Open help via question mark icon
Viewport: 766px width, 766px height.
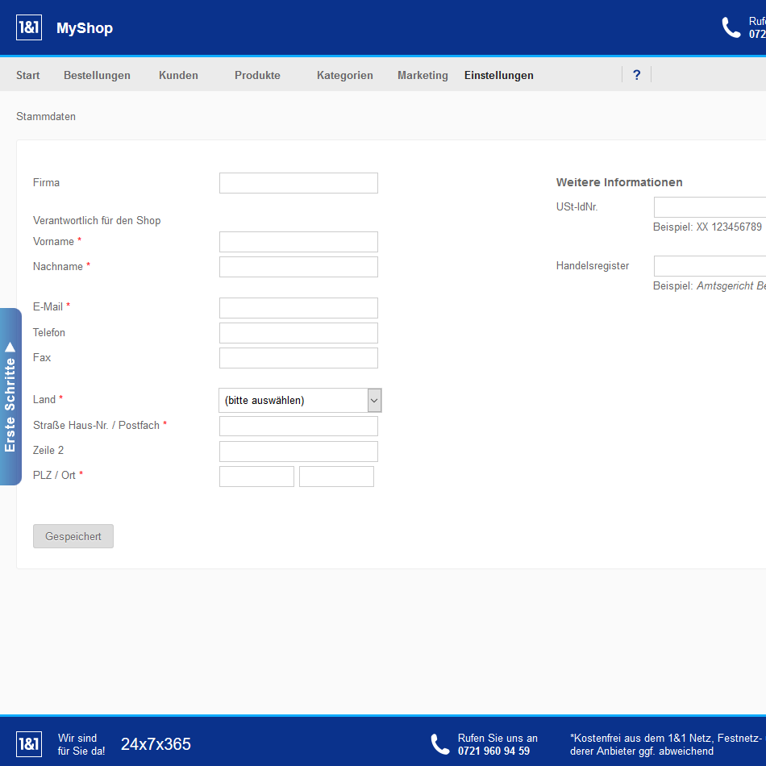636,75
